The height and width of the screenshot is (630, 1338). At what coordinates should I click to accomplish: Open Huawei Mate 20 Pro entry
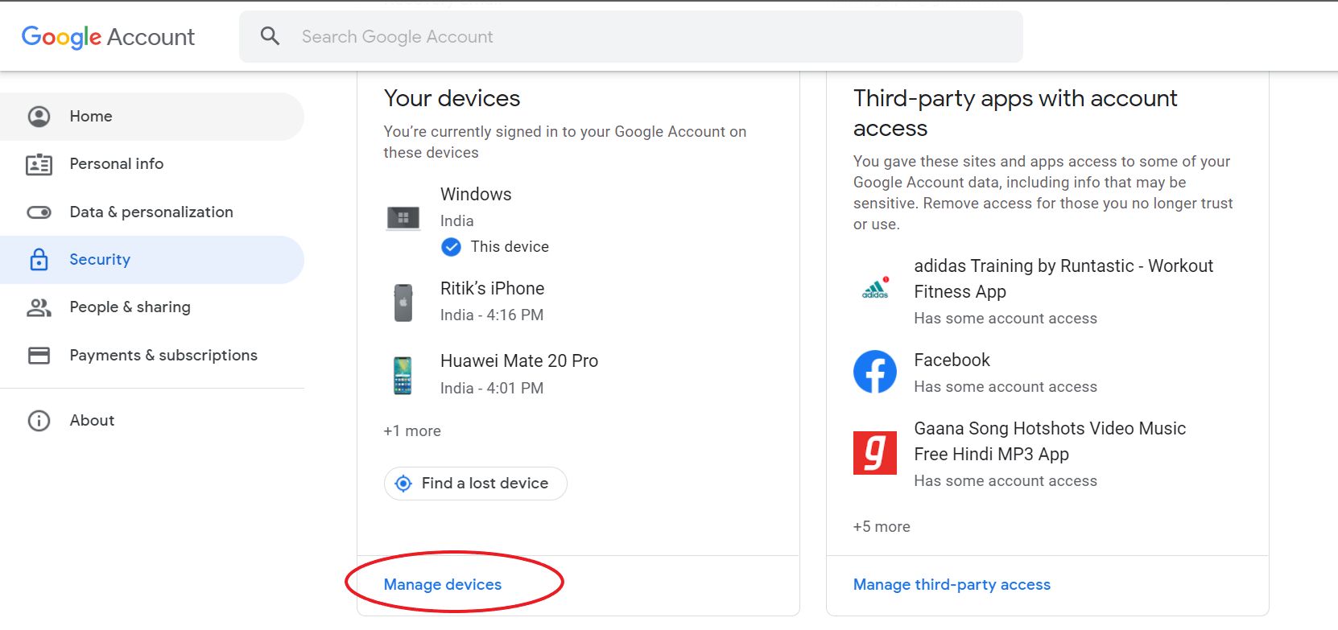click(579, 374)
